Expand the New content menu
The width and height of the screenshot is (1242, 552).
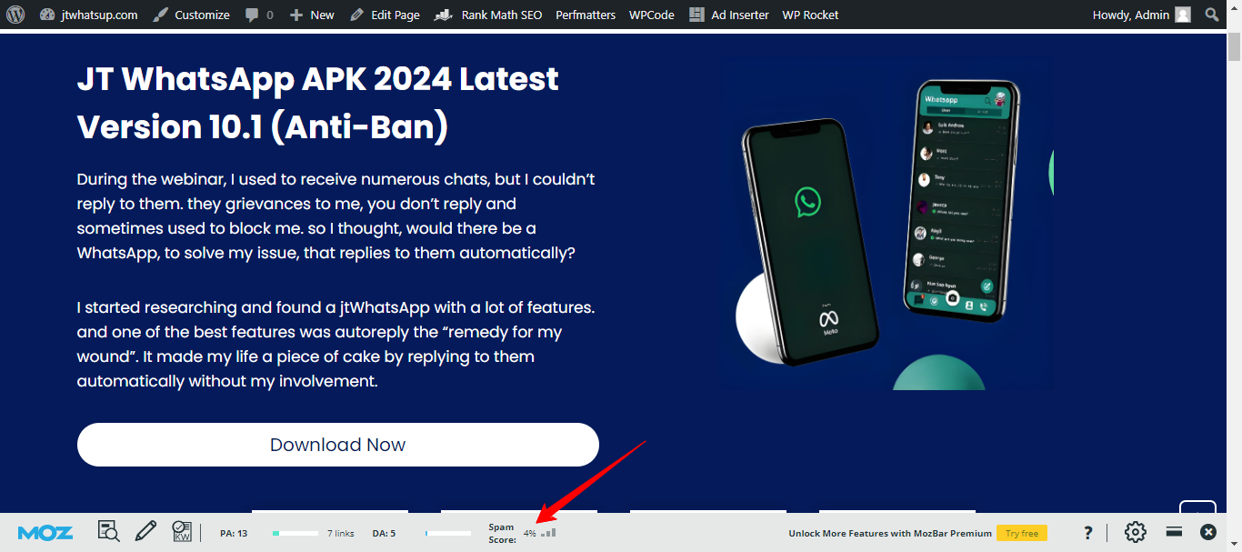click(312, 15)
